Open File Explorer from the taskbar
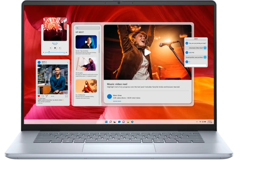255x179 pixels. [128, 122]
